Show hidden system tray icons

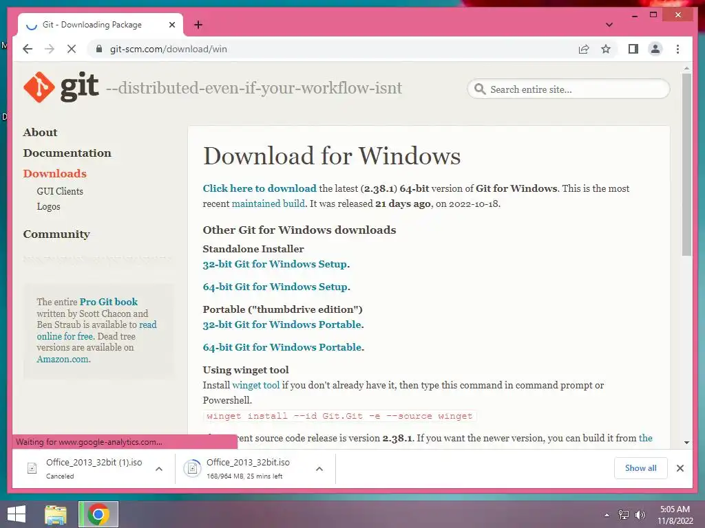coord(607,515)
